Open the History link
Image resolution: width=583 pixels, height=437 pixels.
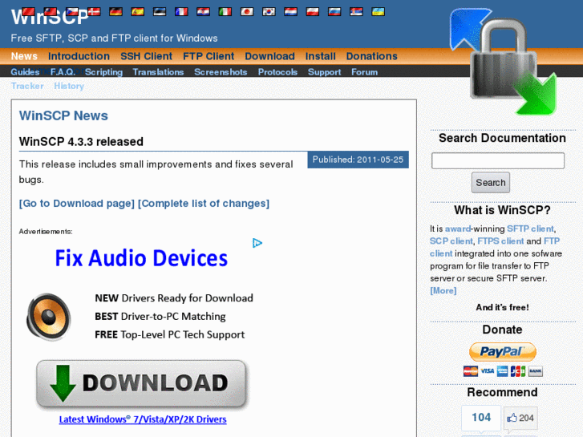tap(69, 86)
